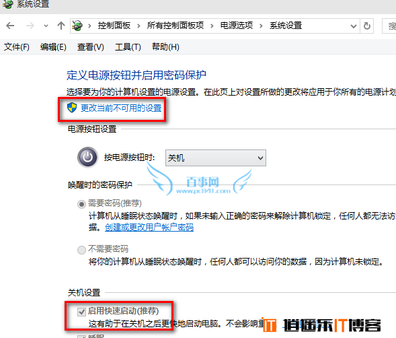
Task: Select 不需要密码 radio button
Action: pos(81,250)
